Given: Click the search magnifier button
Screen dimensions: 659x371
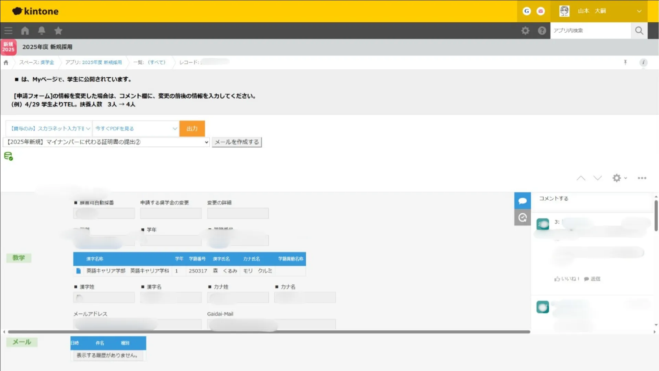Looking at the screenshot, I should coord(639,31).
